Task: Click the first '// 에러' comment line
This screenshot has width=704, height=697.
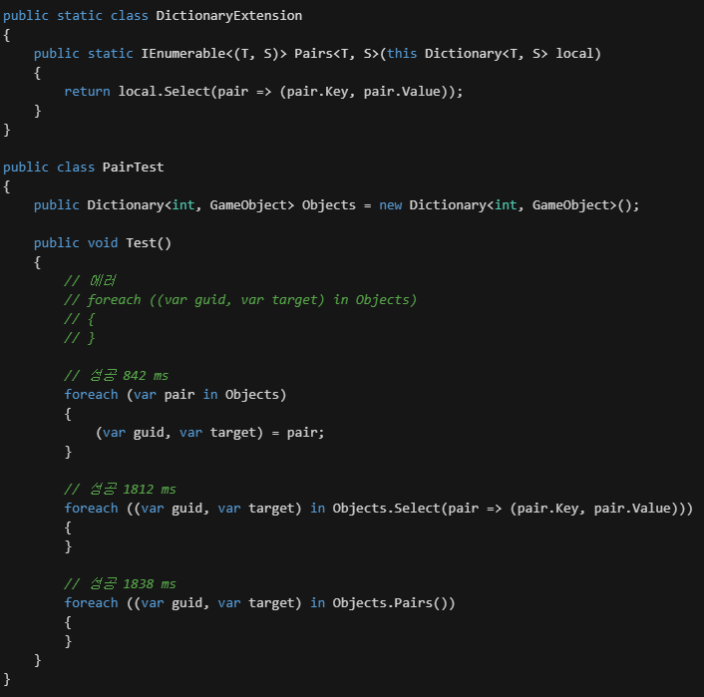Action: pos(90,280)
